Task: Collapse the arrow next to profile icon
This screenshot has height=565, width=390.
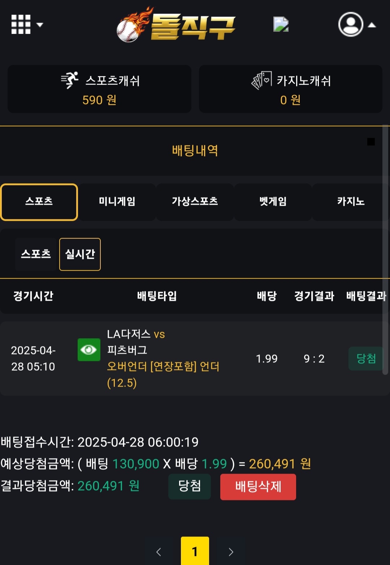Action: [372, 25]
